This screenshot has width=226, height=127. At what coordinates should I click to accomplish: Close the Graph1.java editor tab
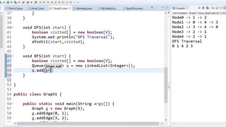pyautogui.click(x=70, y=8)
